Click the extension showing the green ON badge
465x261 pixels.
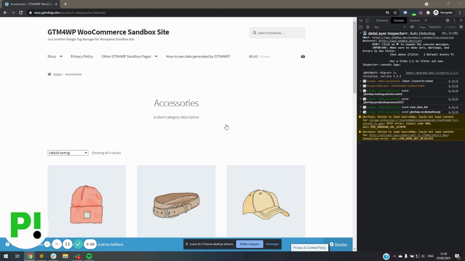[413, 13]
